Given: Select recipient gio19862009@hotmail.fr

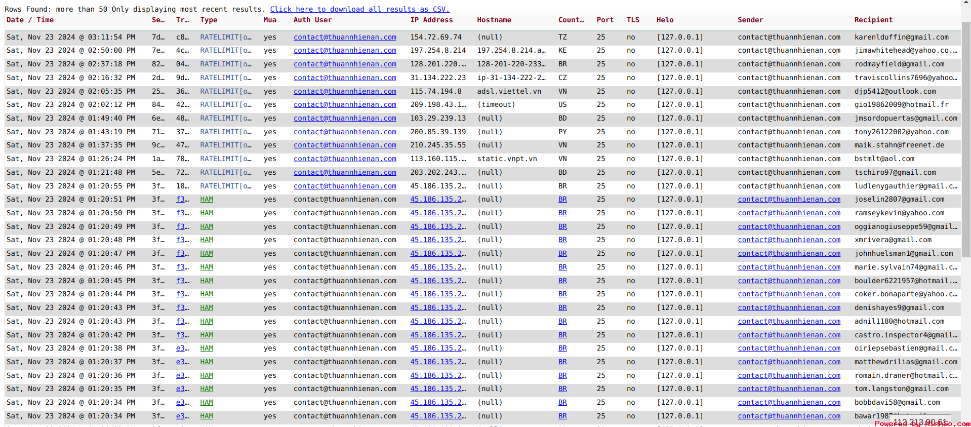Looking at the screenshot, I should click(x=902, y=105).
